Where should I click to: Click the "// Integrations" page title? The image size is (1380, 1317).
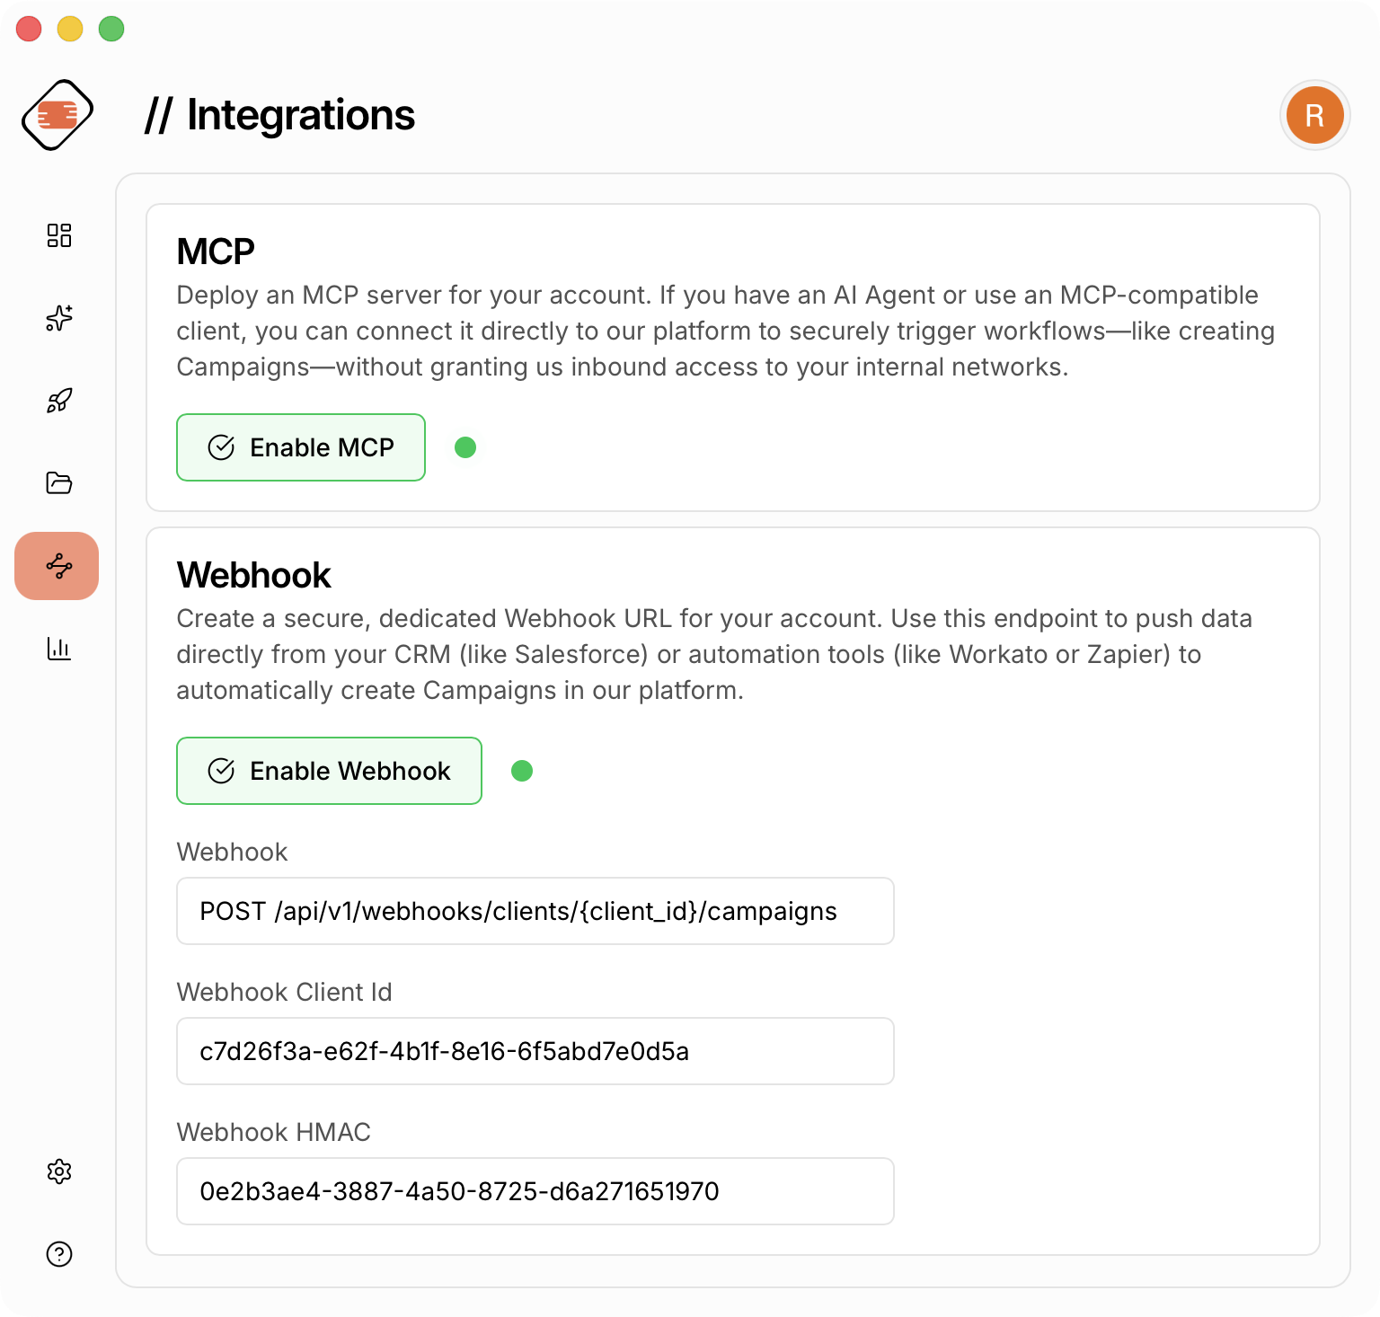click(x=279, y=115)
